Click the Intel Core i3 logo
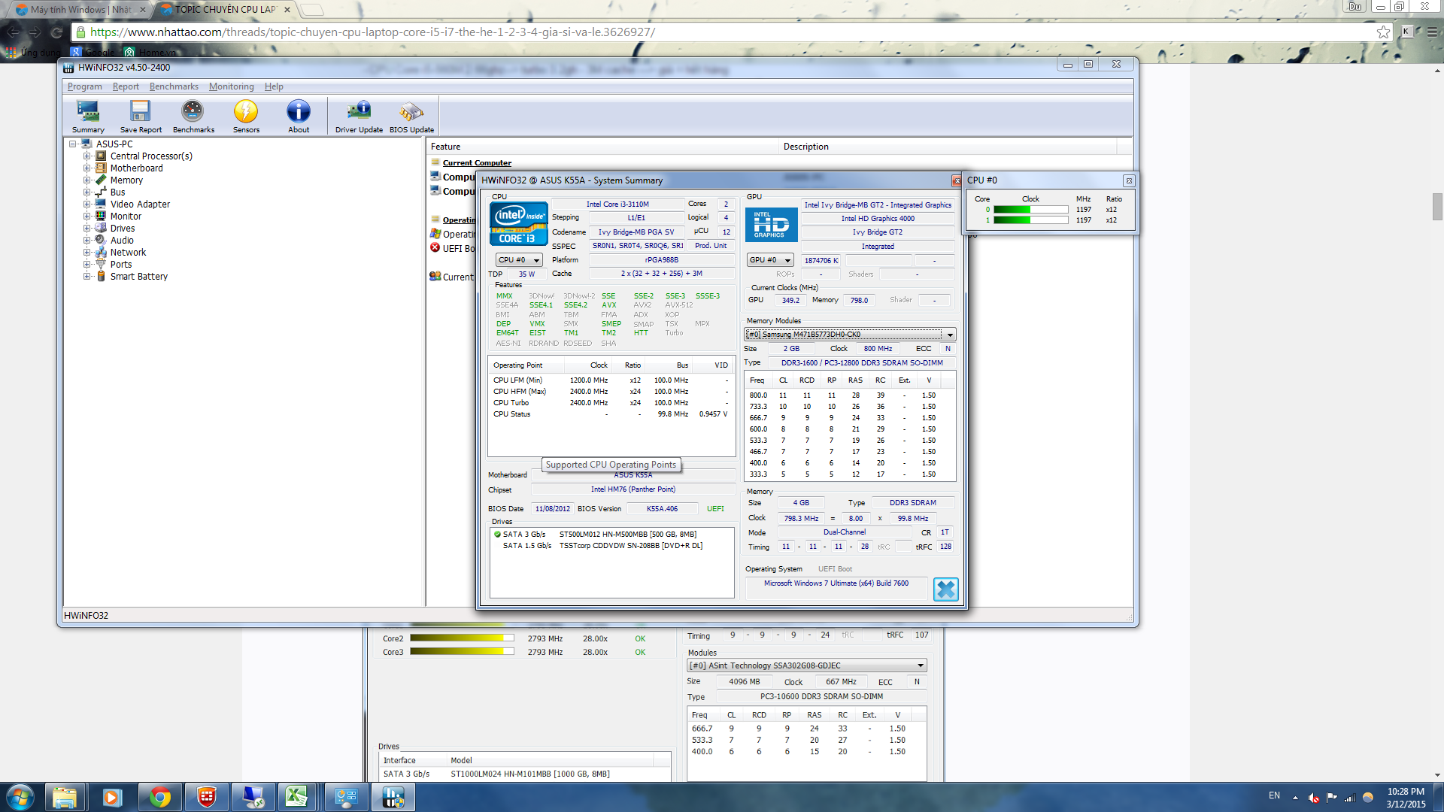Screen dimensions: 1444x812 (x=519, y=223)
